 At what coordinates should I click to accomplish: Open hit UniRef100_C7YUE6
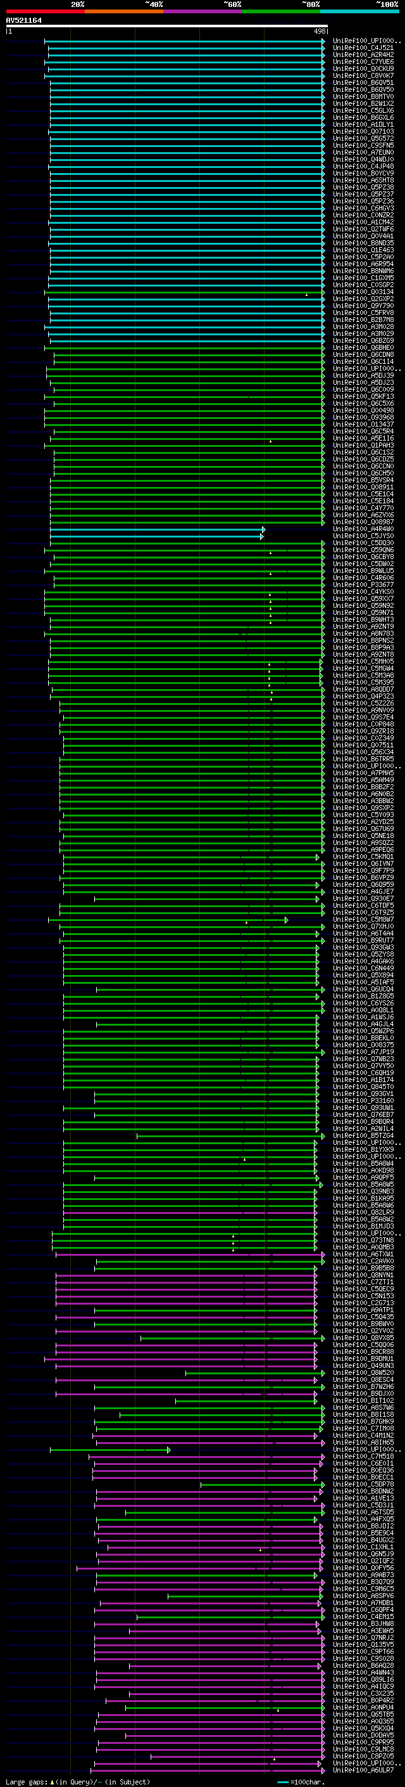coord(363,61)
